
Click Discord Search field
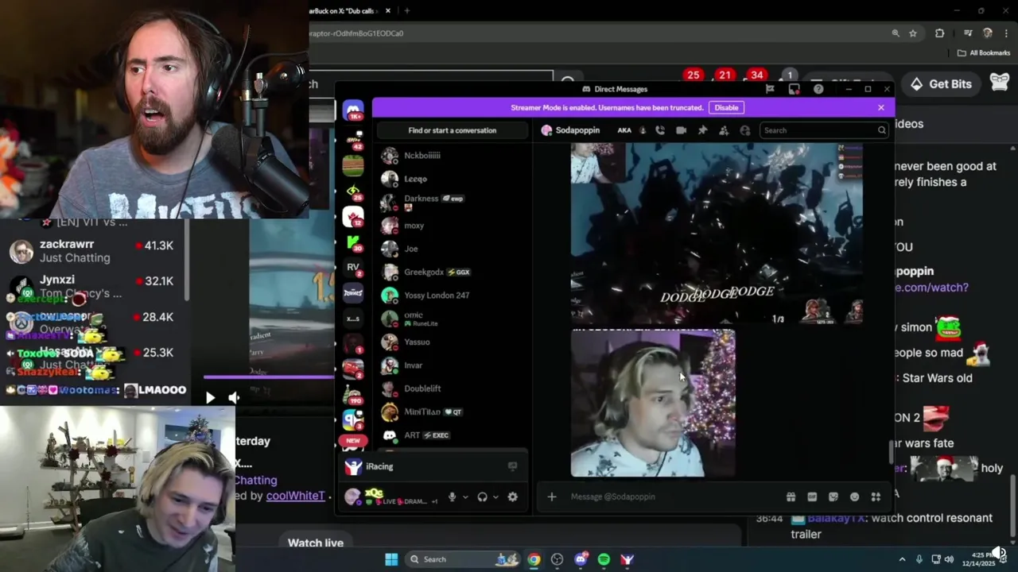pos(825,130)
